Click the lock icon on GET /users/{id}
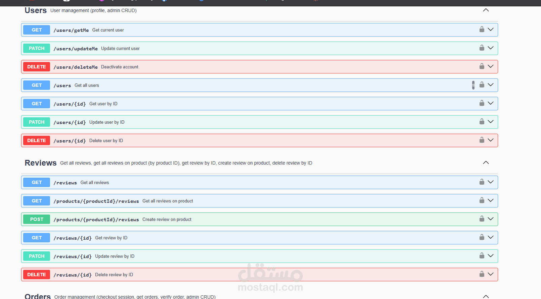The height and width of the screenshot is (299, 541). [482, 103]
